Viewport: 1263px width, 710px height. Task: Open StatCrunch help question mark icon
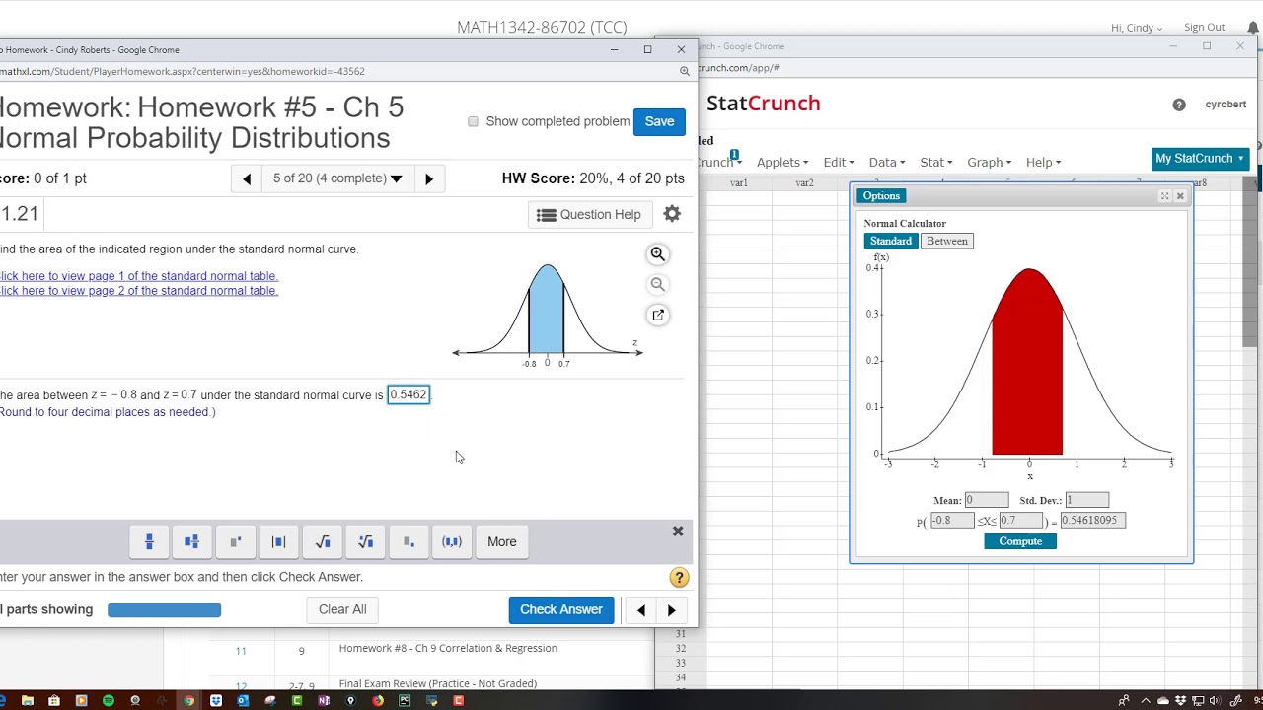(x=1179, y=105)
